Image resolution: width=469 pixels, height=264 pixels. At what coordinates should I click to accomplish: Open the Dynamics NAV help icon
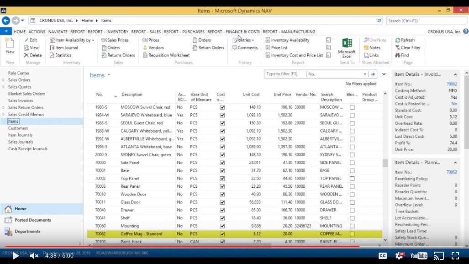point(466,32)
